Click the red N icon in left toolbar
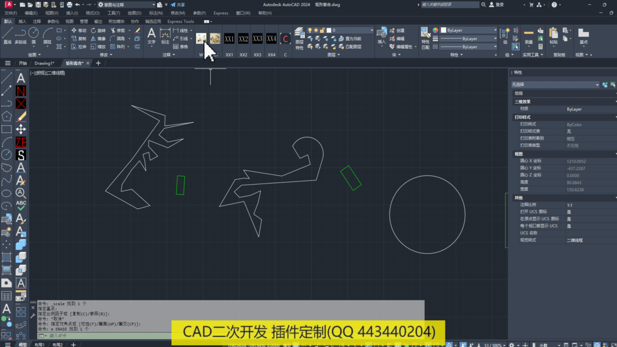 click(21, 91)
